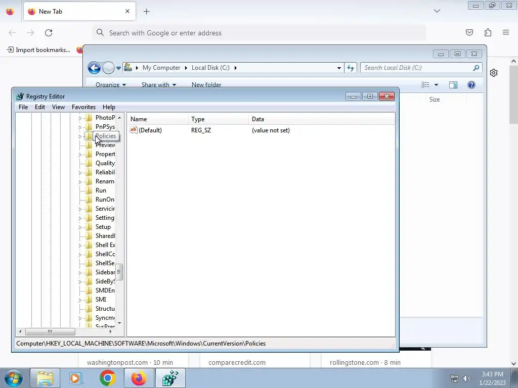Viewport: 518px width, 388px height.
Task: Expand the Renam key triangle
Action: click(80, 182)
